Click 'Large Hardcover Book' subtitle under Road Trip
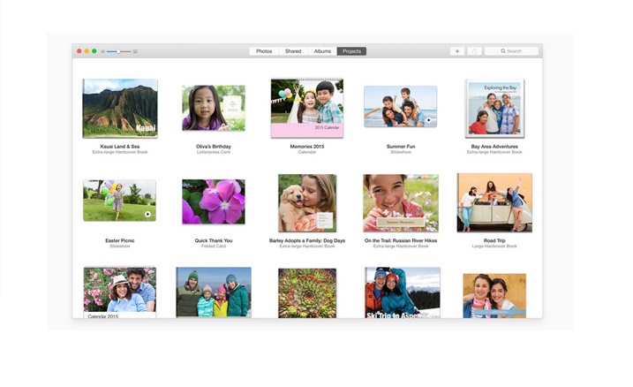This screenshot has width=633, height=387. [494, 246]
